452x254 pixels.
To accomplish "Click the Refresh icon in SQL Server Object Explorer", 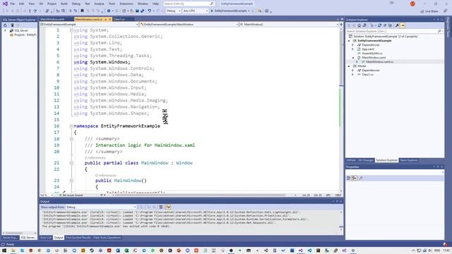I will [x=5, y=25].
